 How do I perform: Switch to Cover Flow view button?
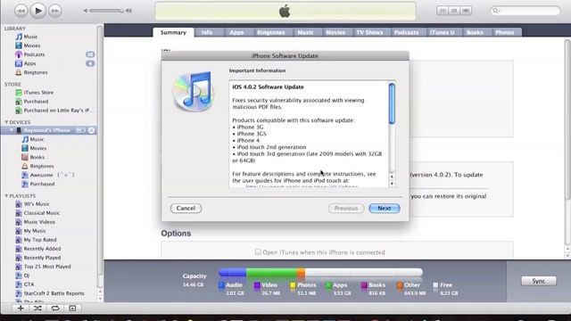(x=466, y=11)
